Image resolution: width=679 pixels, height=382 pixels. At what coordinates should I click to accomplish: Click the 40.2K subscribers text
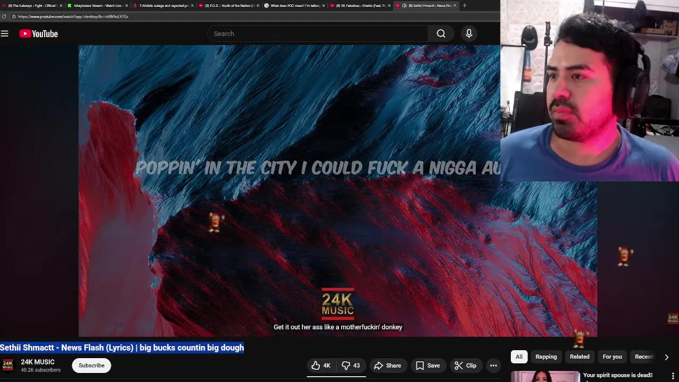(x=41, y=370)
